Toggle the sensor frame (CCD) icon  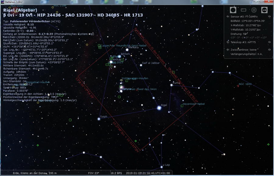click(244, 10)
